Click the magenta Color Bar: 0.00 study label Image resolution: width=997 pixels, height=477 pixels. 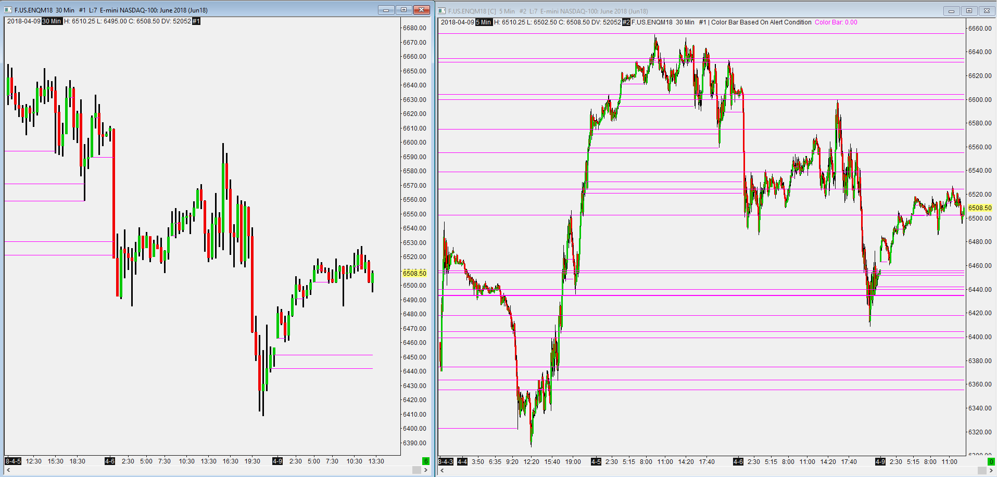(x=836, y=22)
